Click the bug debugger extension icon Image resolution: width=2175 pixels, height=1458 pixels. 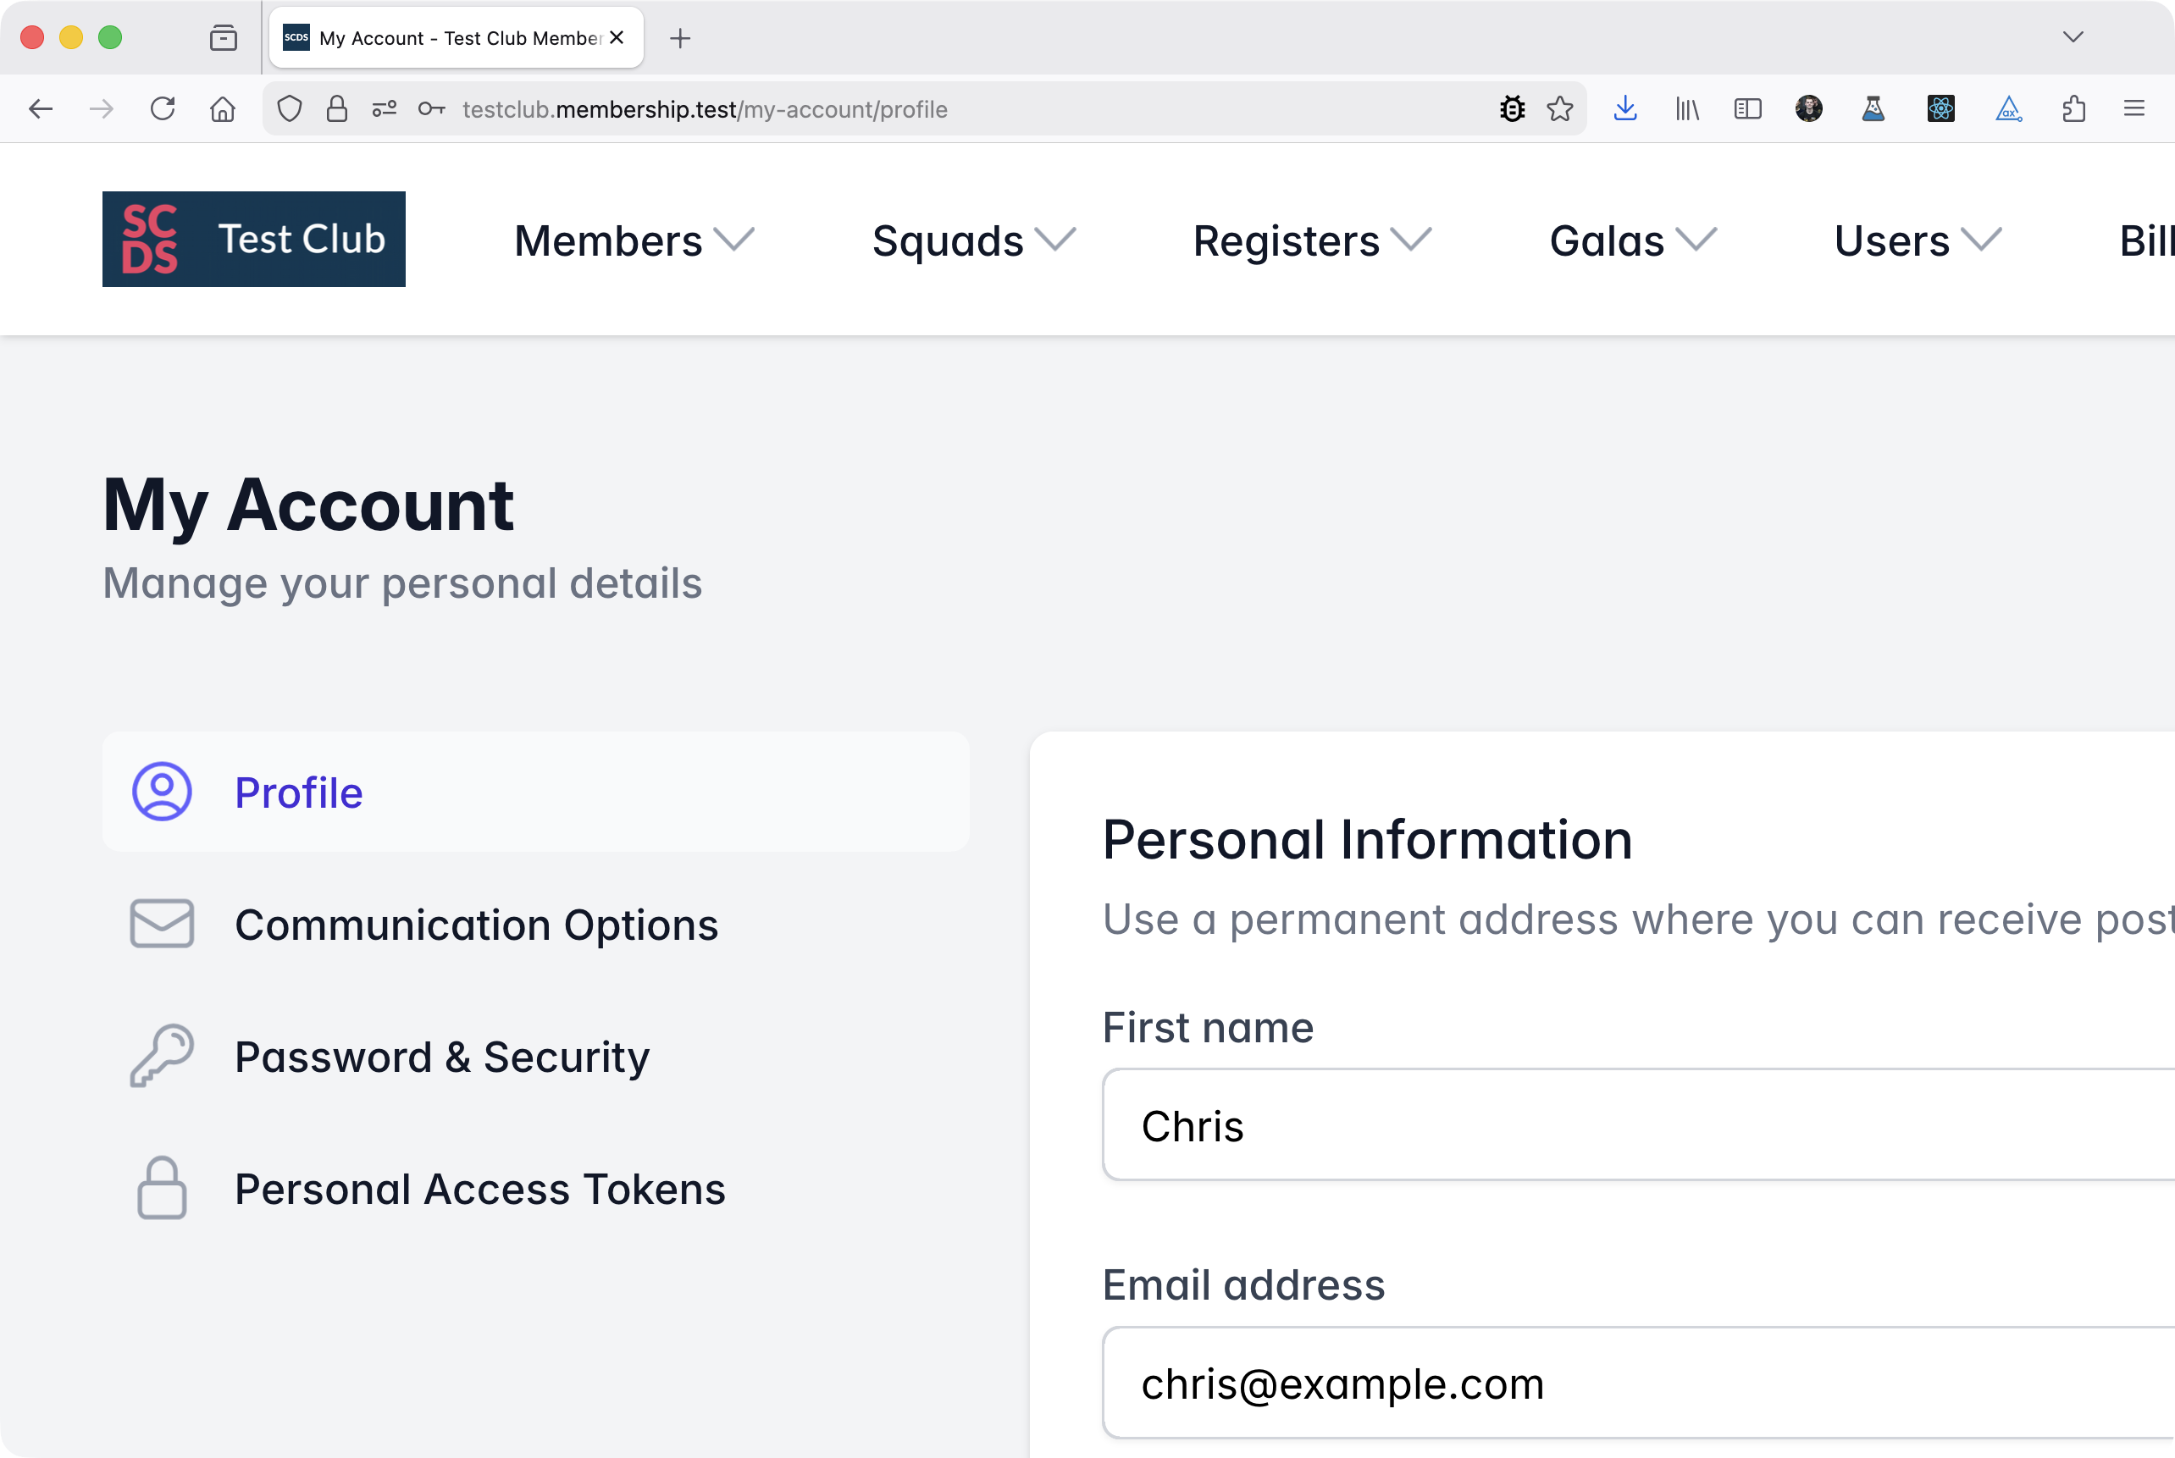1513,108
